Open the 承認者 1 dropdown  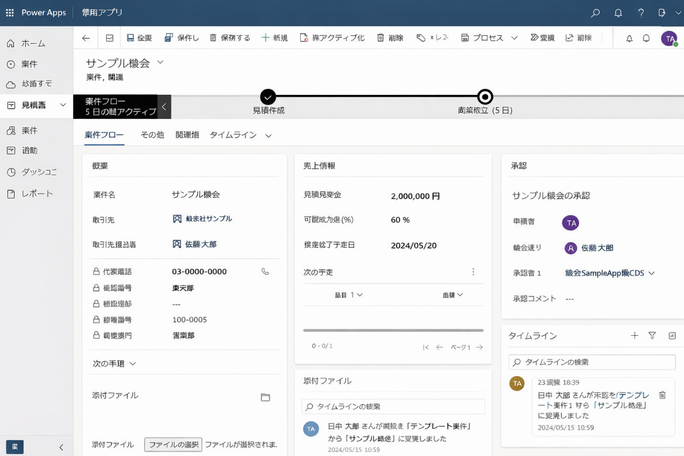pyautogui.click(x=651, y=273)
